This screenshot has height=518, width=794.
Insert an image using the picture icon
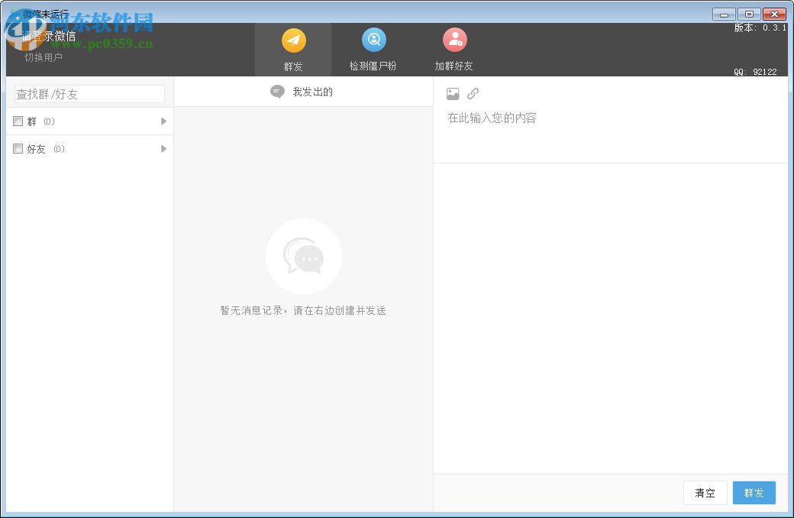click(453, 93)
